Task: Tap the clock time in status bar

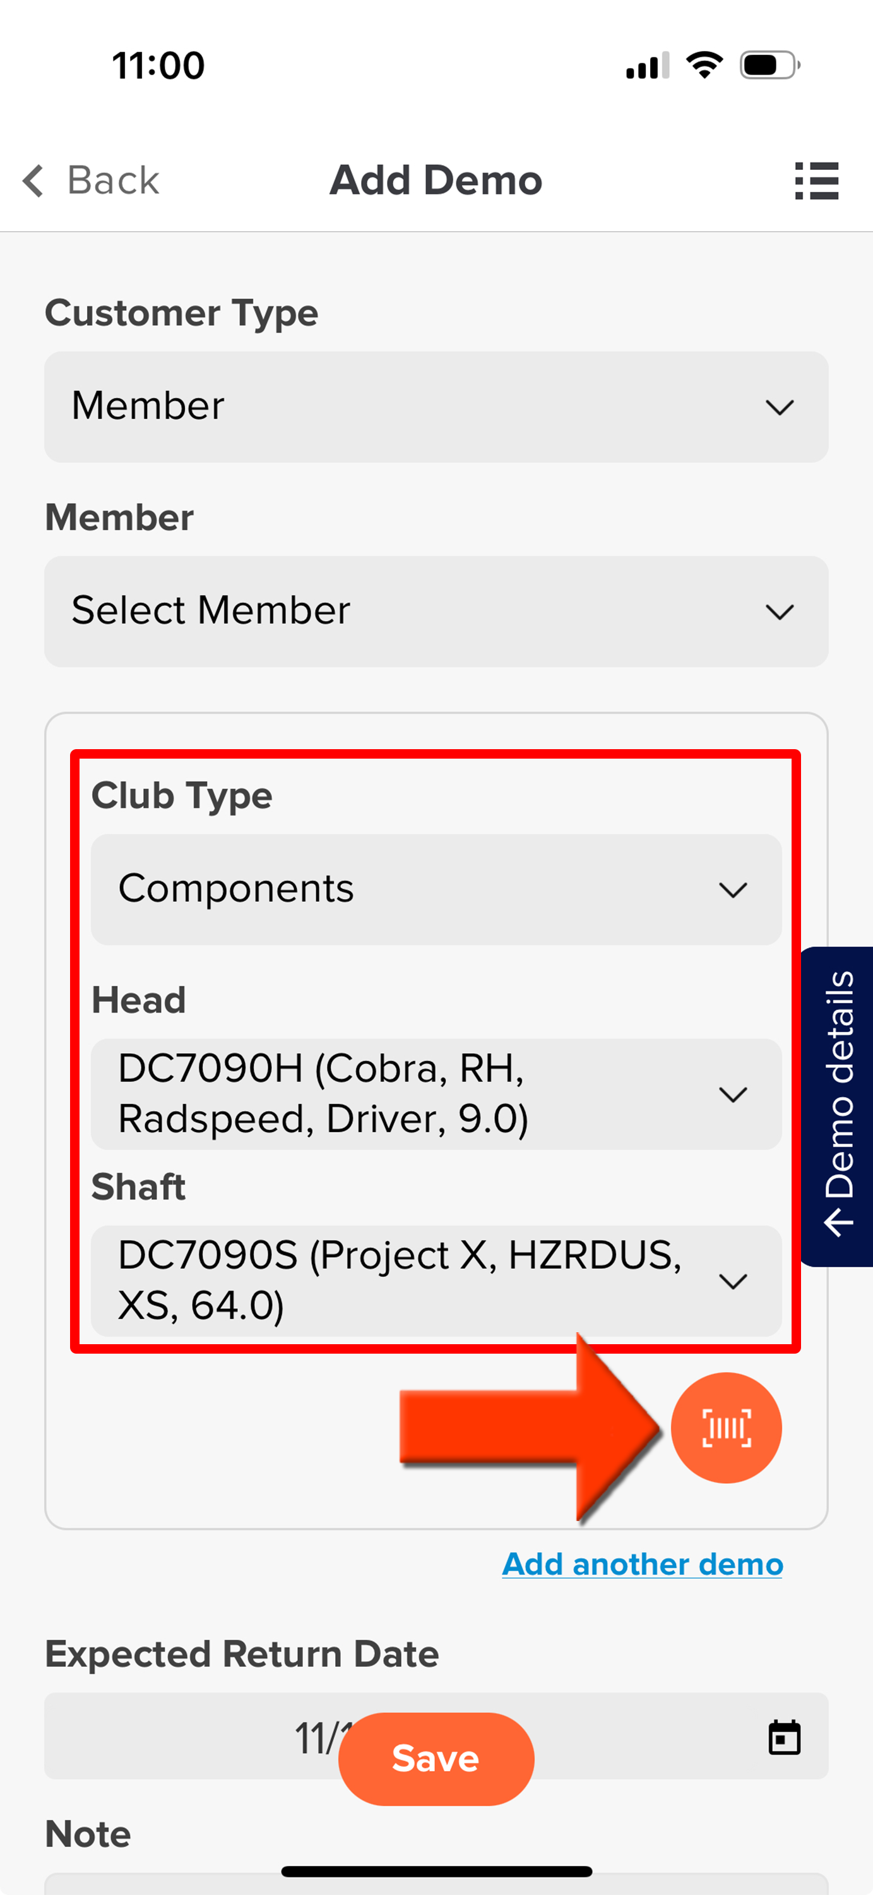Action: (158, 66)
